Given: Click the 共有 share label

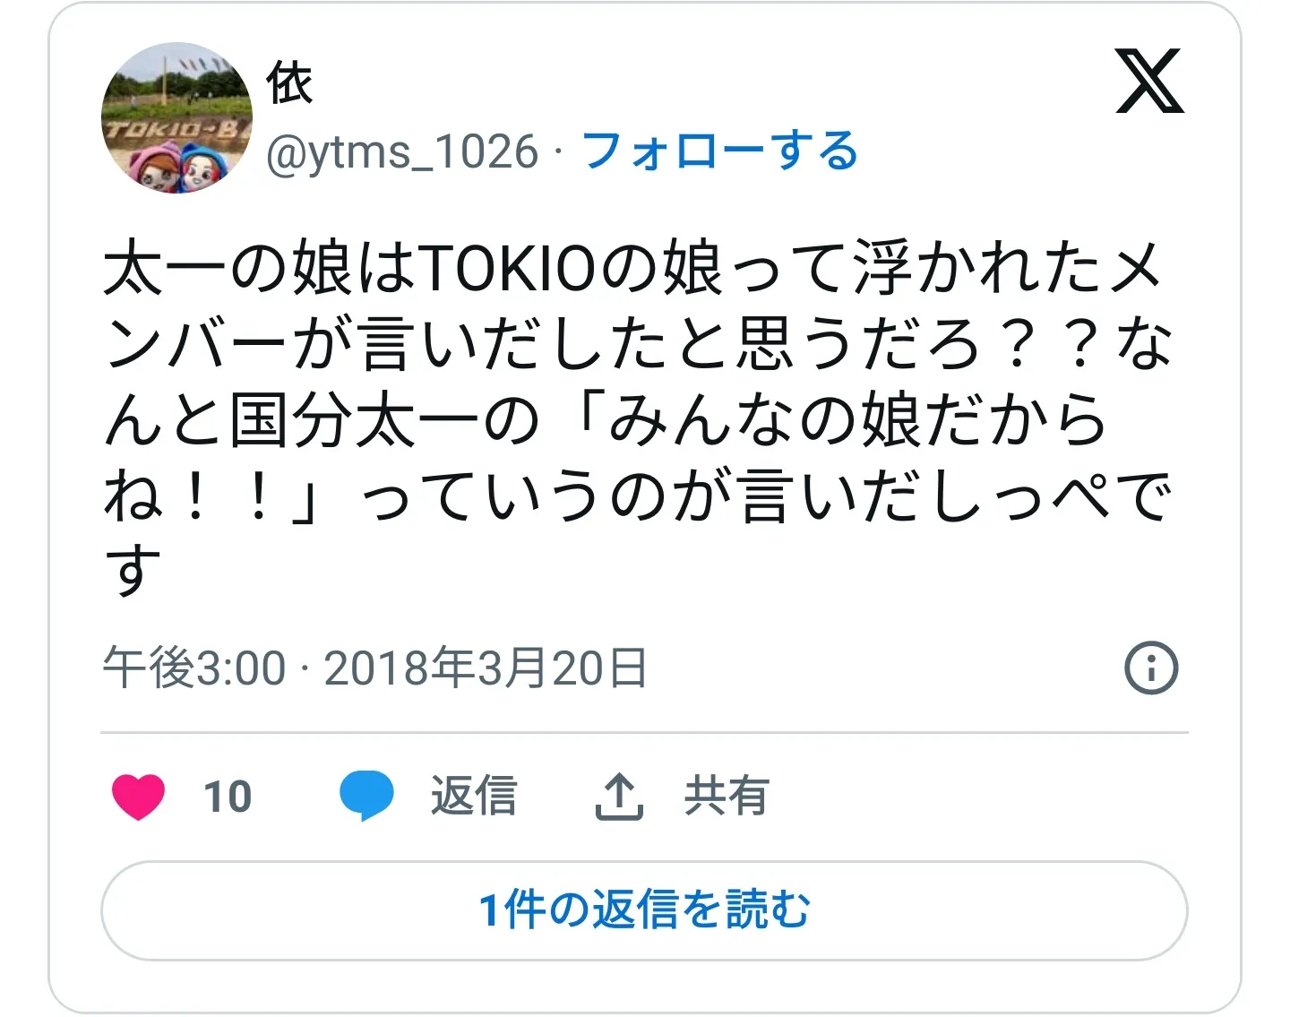Looking at the screenshot, I should coord(727,796).
